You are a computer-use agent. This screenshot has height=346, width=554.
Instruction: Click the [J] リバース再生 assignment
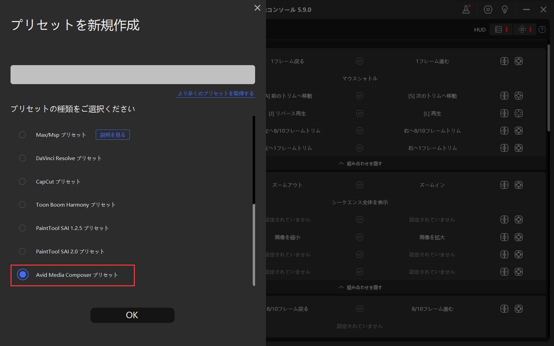coord(287,113)
